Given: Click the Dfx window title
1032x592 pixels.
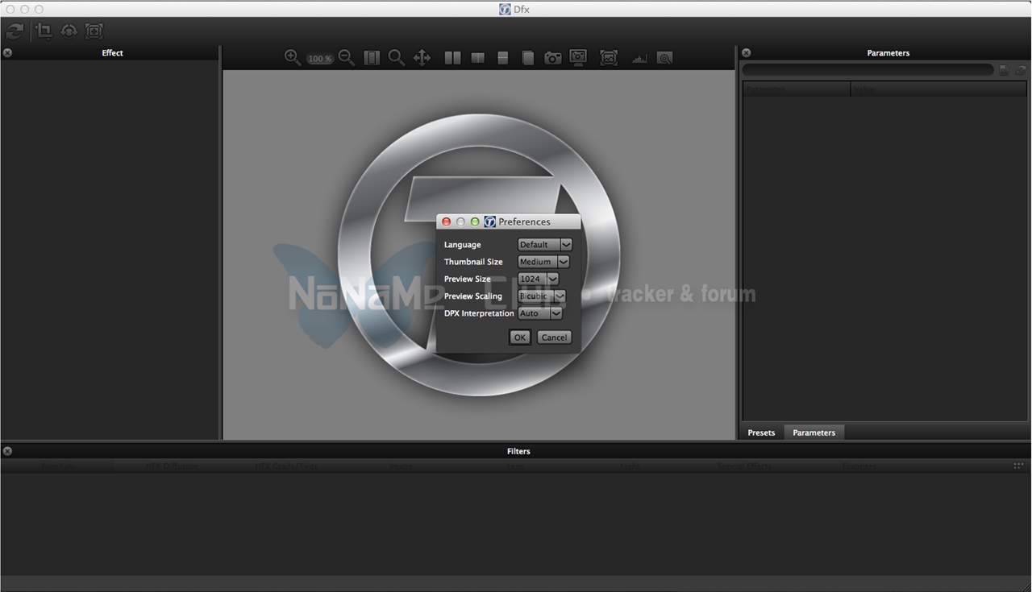Looking at the screenshot, I should (x=521, y=10).
